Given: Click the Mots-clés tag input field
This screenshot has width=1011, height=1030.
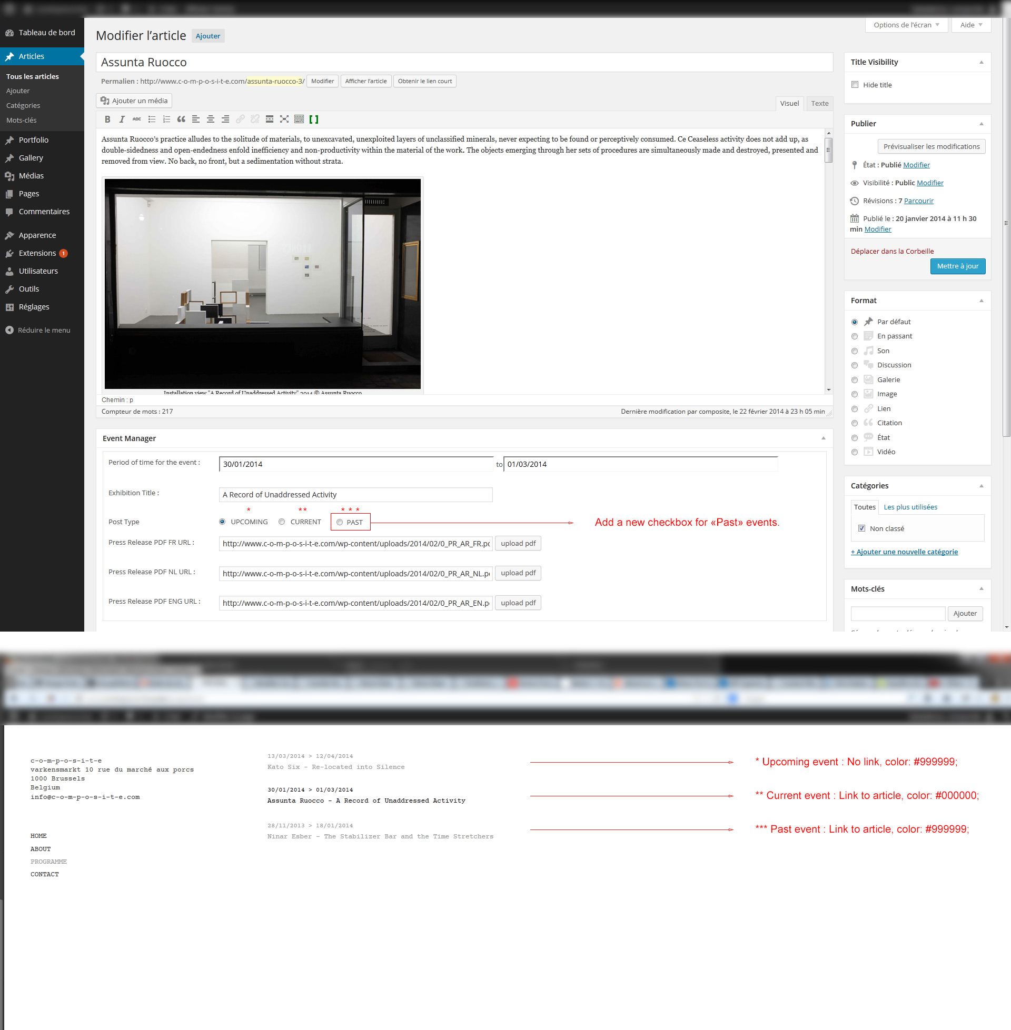Looking at the screenshot, I should 898,614.
